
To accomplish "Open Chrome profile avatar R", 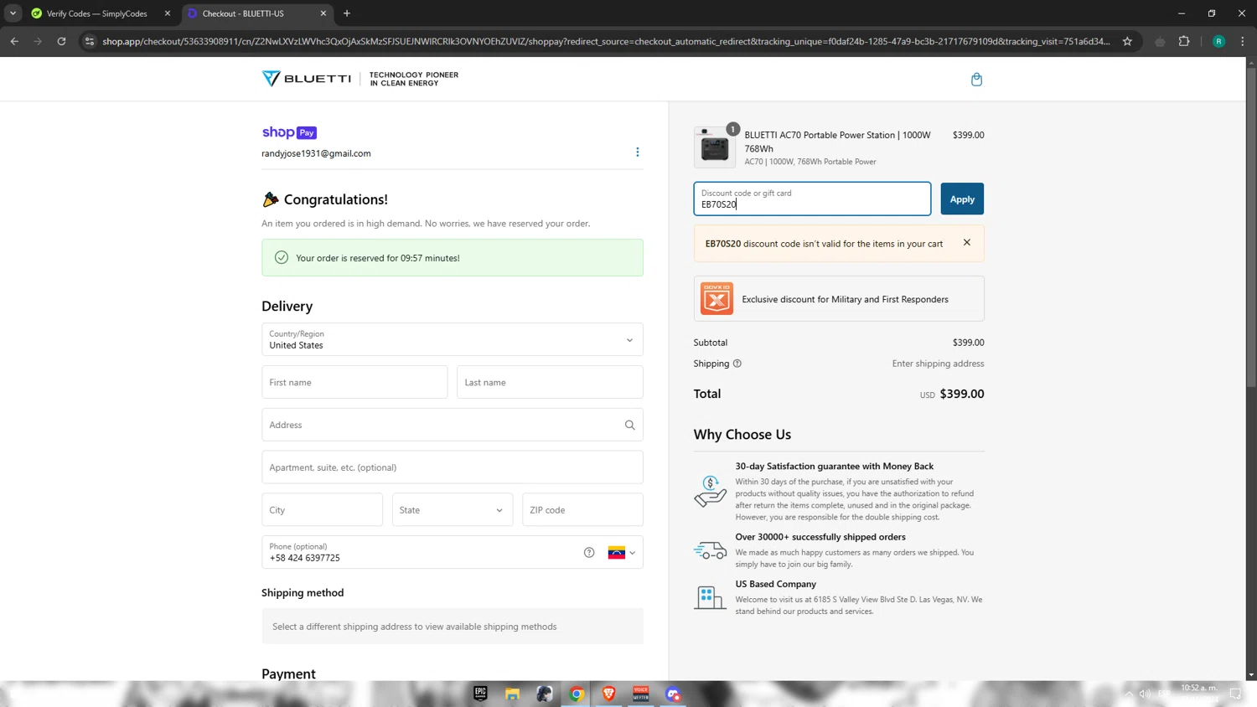I will 1219,41.
